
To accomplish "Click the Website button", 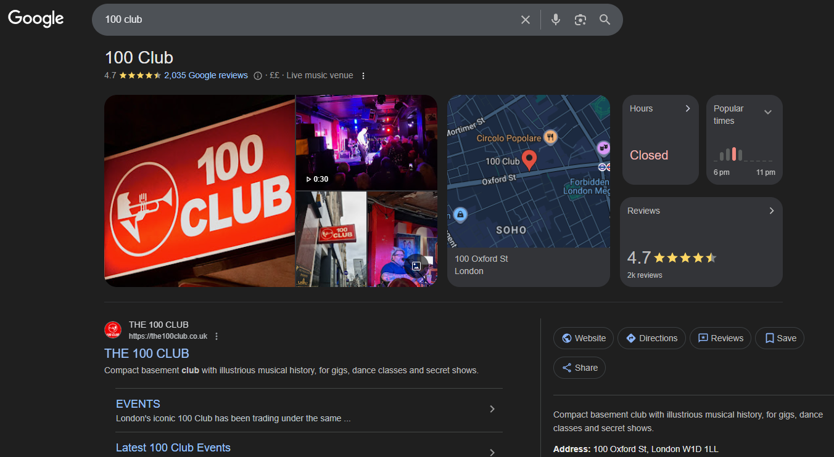I will coord(583,338).
